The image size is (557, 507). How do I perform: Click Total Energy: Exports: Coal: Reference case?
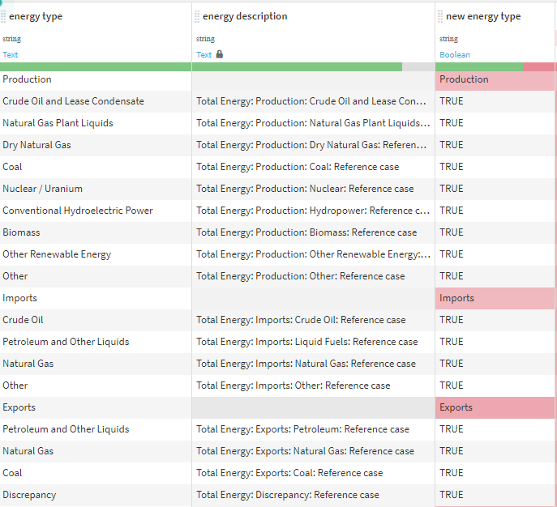click(x=289, y=473)
